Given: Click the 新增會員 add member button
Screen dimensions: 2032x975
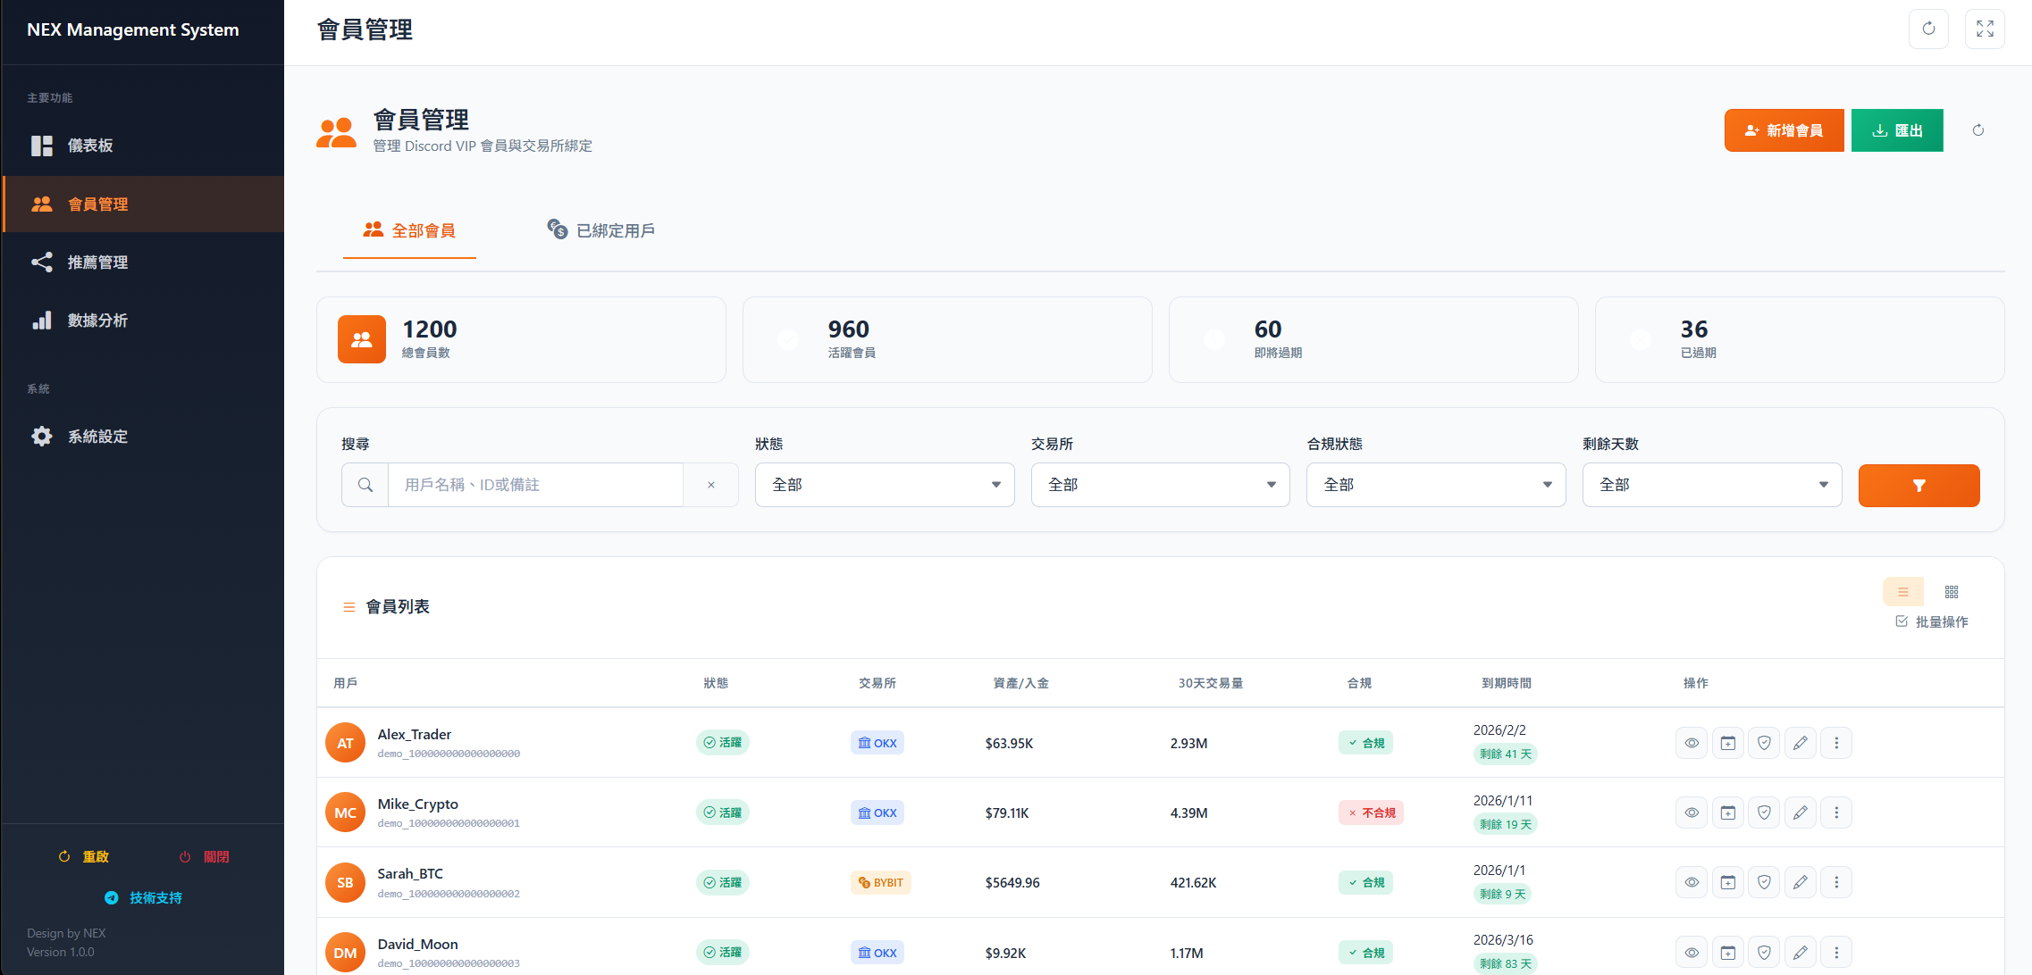Looking at the screenshot, I should [1784, 130].
